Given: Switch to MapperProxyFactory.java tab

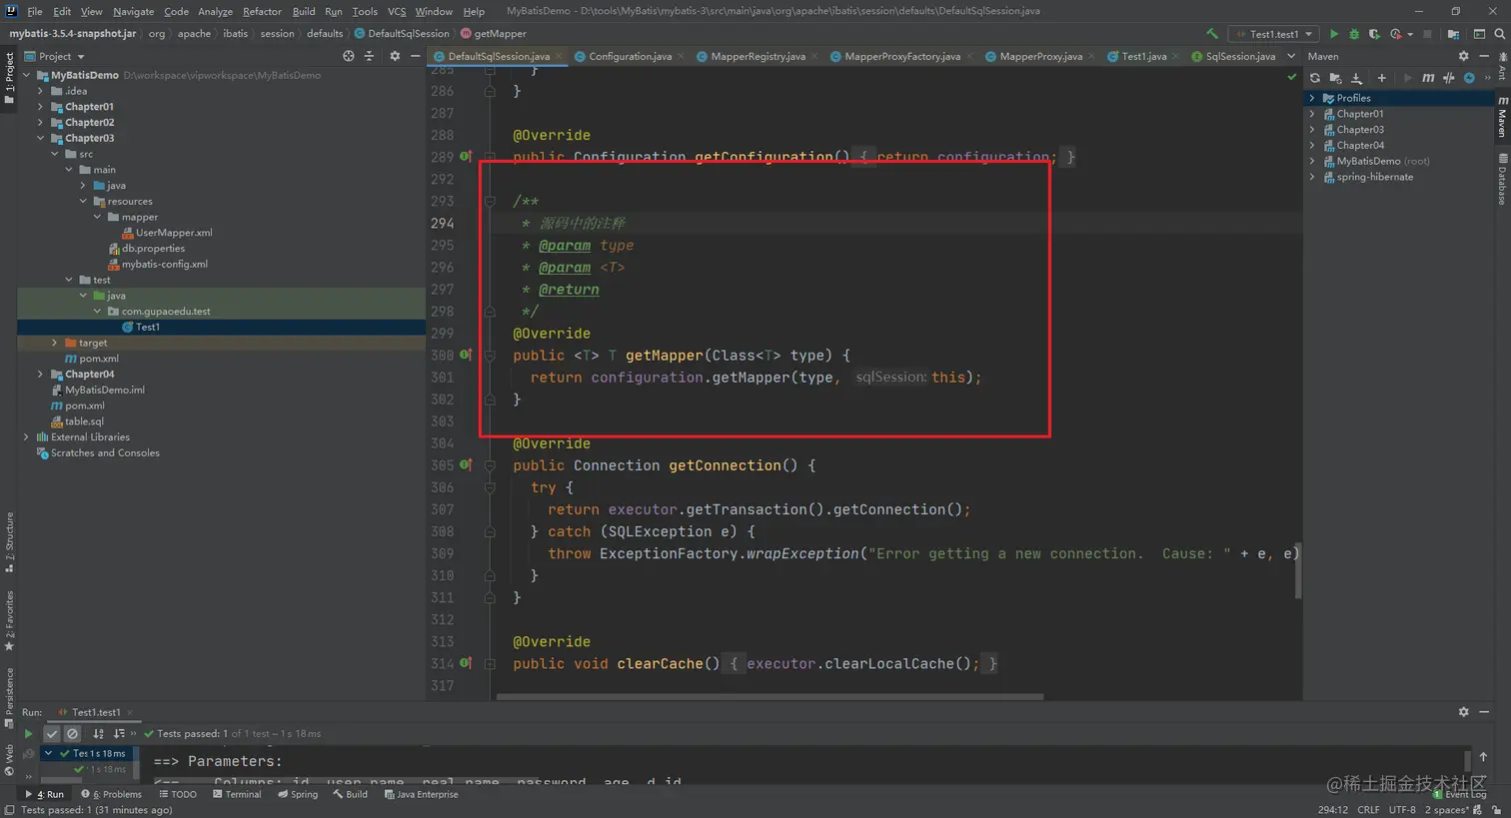Looking at the screenshot, I should [902, 56].
